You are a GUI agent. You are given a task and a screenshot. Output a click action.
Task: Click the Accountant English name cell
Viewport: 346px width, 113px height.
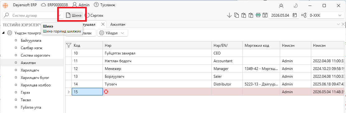227,61
